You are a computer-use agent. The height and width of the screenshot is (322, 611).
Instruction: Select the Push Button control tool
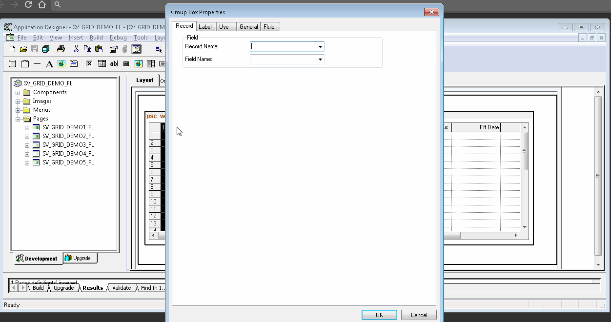(x=163, y=63)
